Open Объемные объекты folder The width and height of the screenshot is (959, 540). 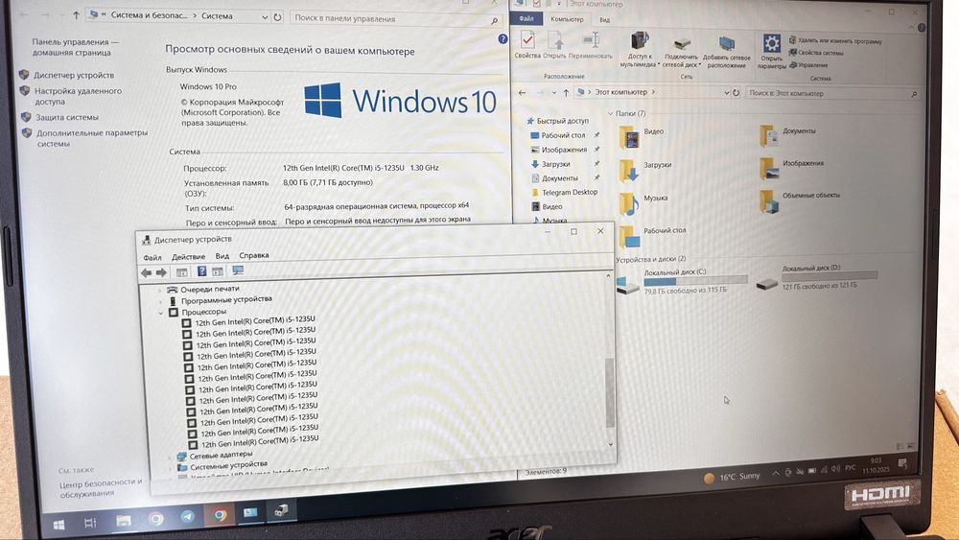(800, 200)
